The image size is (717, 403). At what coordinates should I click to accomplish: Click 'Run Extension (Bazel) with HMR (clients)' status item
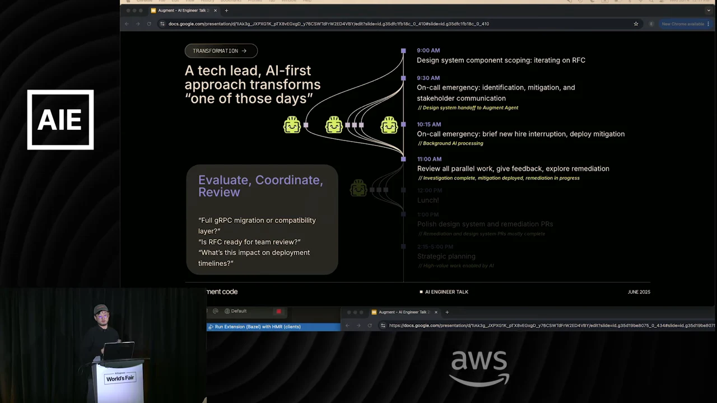point(254,327)
